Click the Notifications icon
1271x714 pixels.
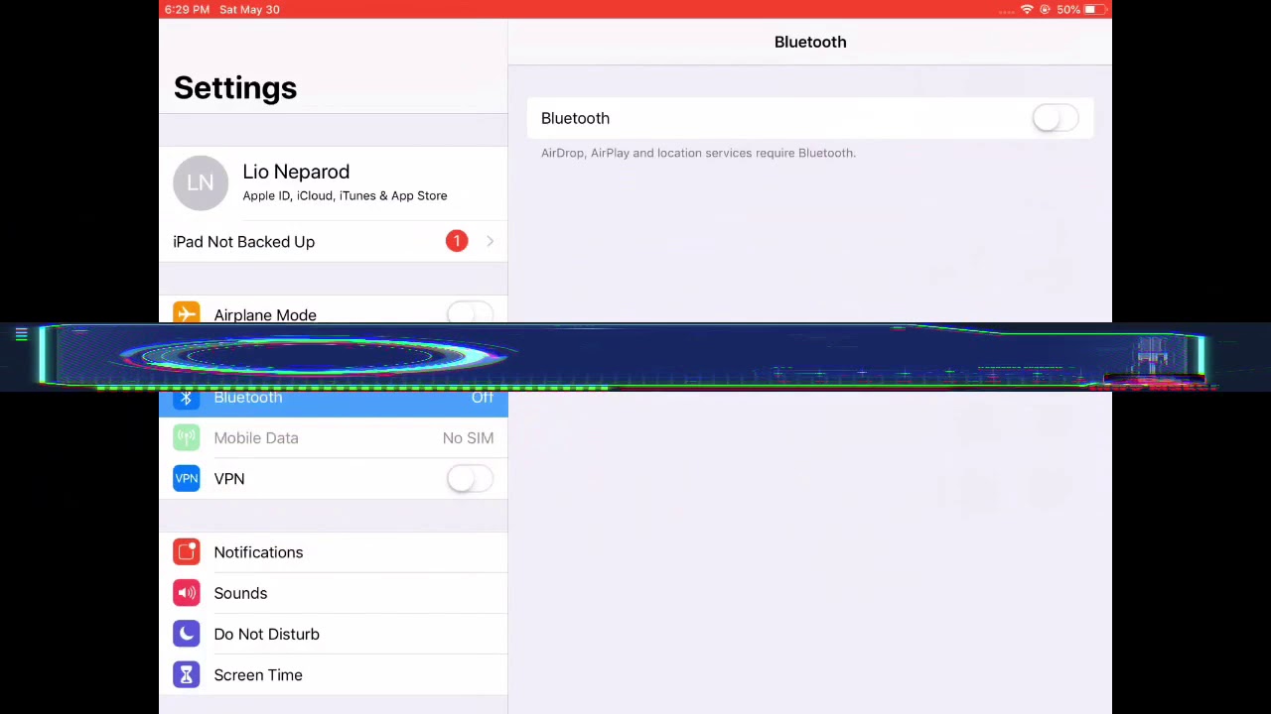pyautogui.click(x=187, y=552)
